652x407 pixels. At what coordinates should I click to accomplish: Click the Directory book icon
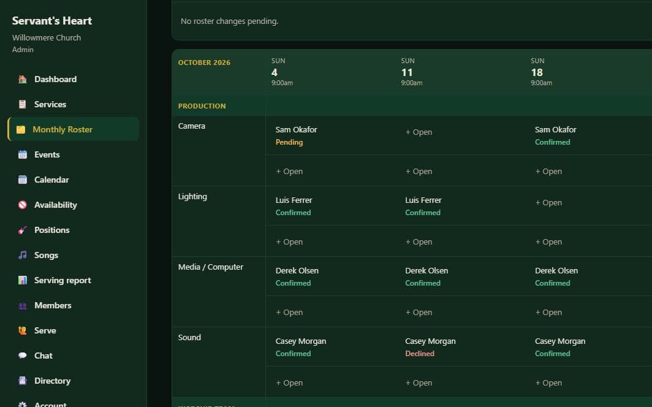pyautogui.click(x=23, y=381)
